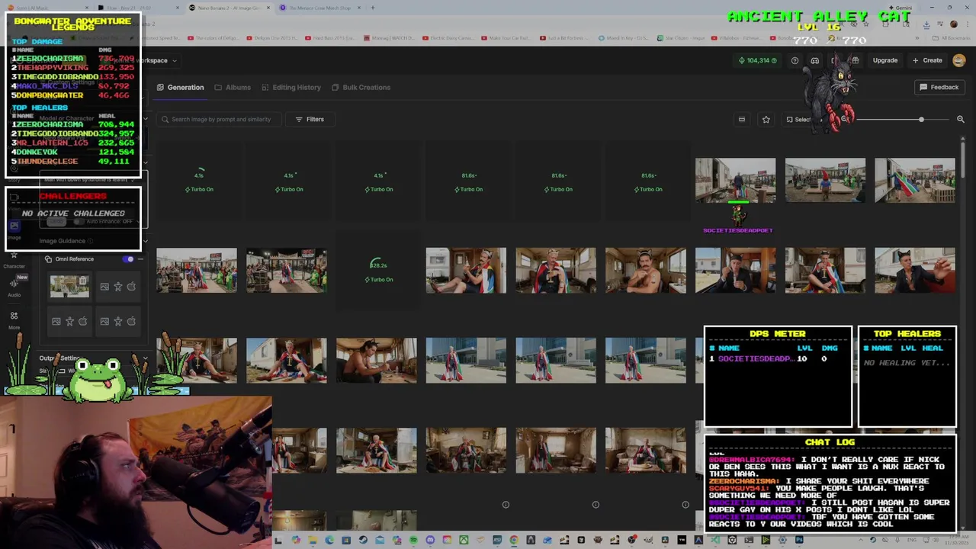Open the Discord icon in header
The image size is (976, 549).
815,60
